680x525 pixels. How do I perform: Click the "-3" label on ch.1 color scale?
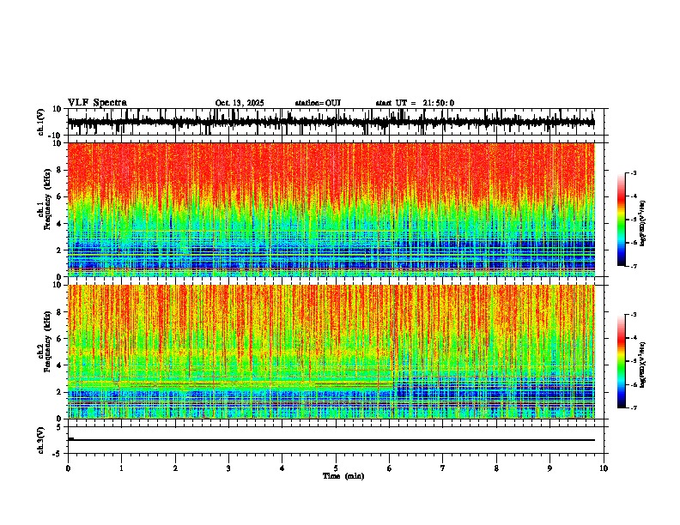tap(633, 172)
